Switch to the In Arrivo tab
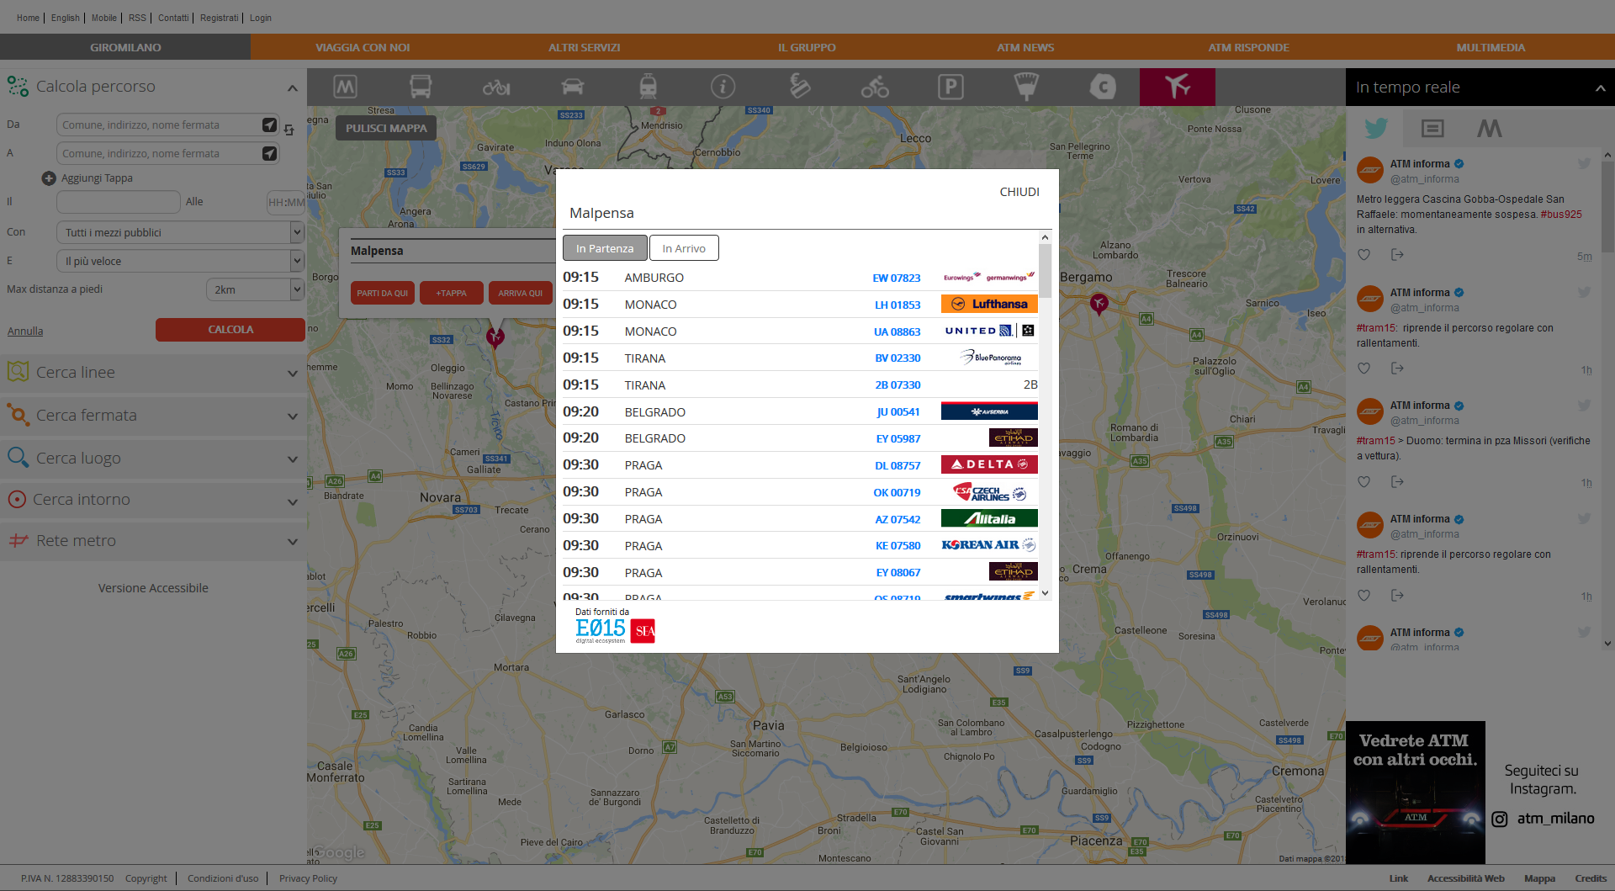This screenshot has width=1615, height=891. point(683,248)
